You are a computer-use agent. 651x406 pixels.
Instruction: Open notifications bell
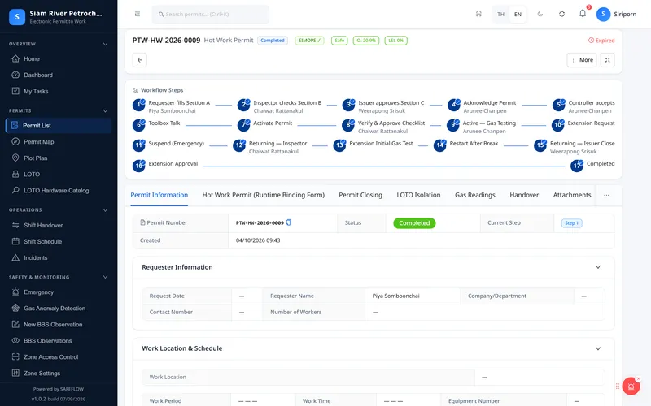click(583, 14)
